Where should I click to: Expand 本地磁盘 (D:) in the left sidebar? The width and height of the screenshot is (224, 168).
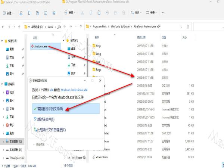click(x=3, y=150)
